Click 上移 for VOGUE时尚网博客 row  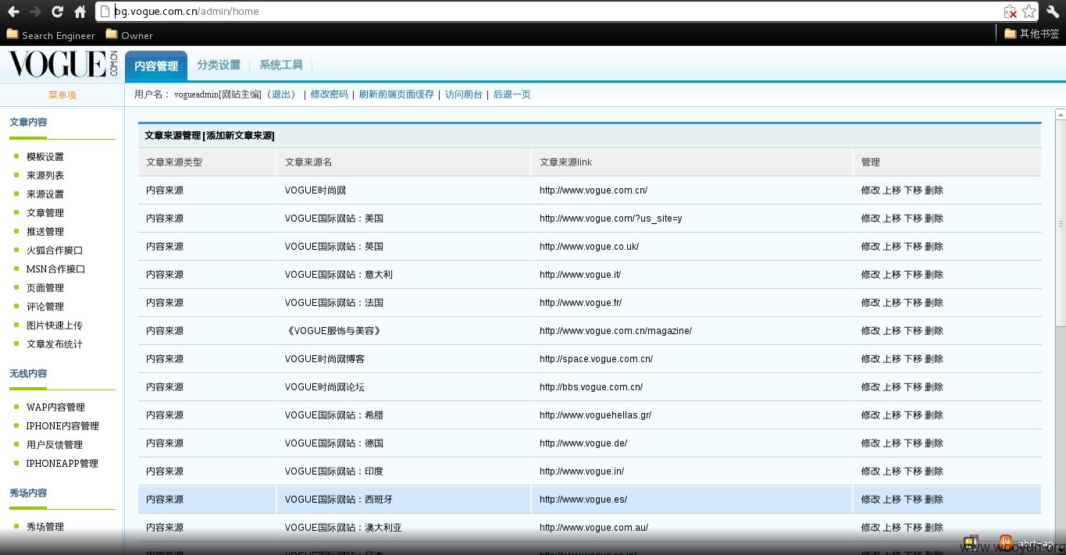tap(892, 359)
